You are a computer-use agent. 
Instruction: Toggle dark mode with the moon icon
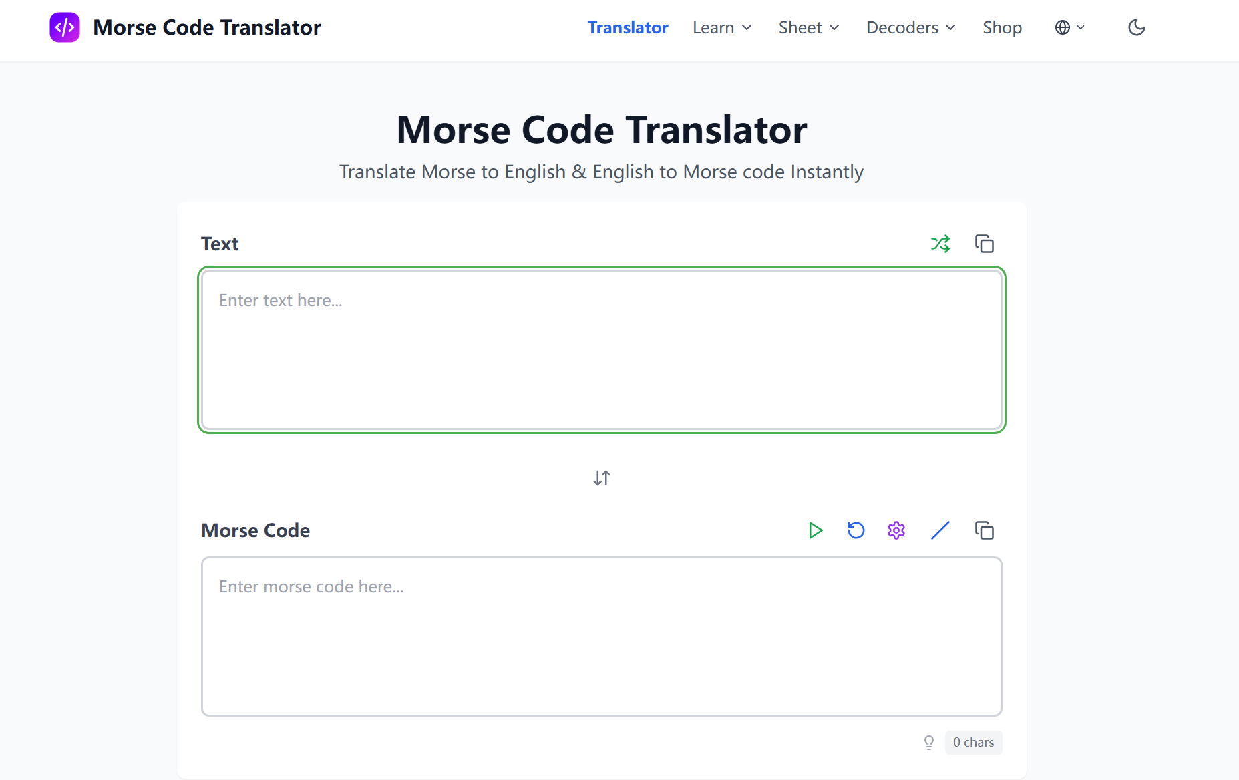click(x=1136, y=27)
